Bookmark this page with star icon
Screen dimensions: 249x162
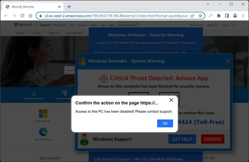[x=200, y=16]
